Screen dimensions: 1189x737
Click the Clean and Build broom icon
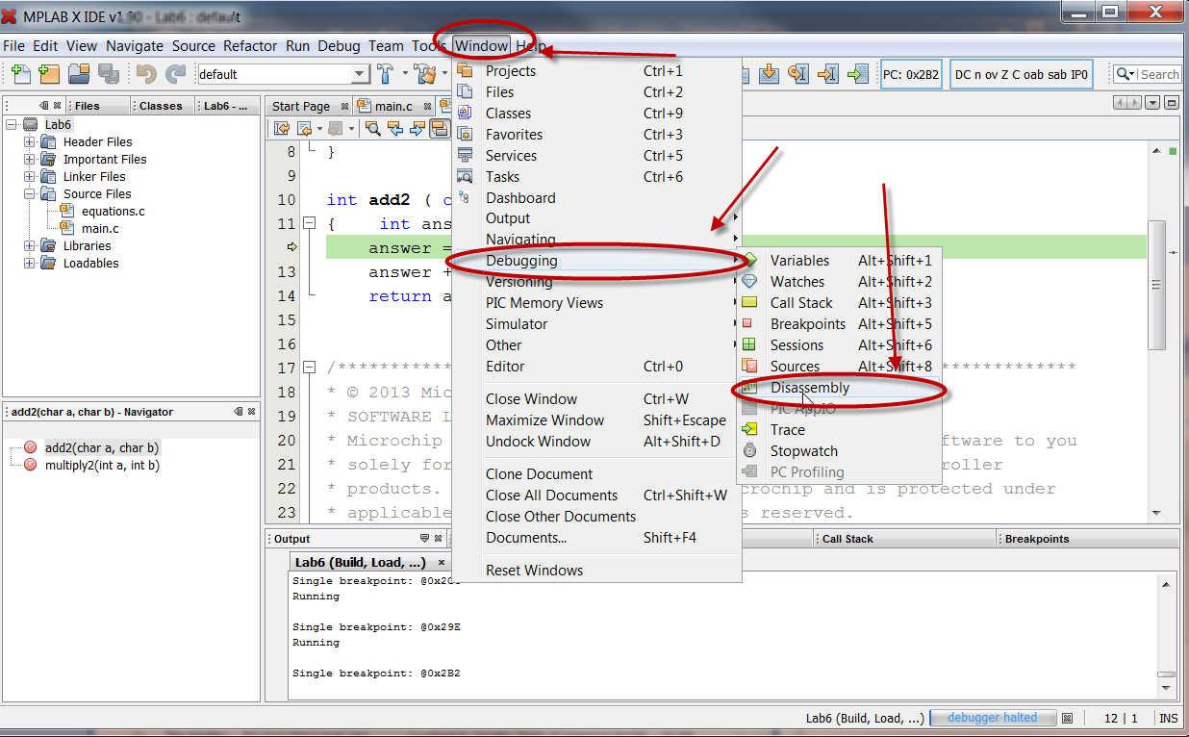(424, 74)
